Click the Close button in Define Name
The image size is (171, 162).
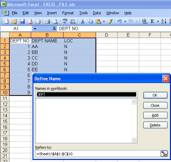coord(155,105)
